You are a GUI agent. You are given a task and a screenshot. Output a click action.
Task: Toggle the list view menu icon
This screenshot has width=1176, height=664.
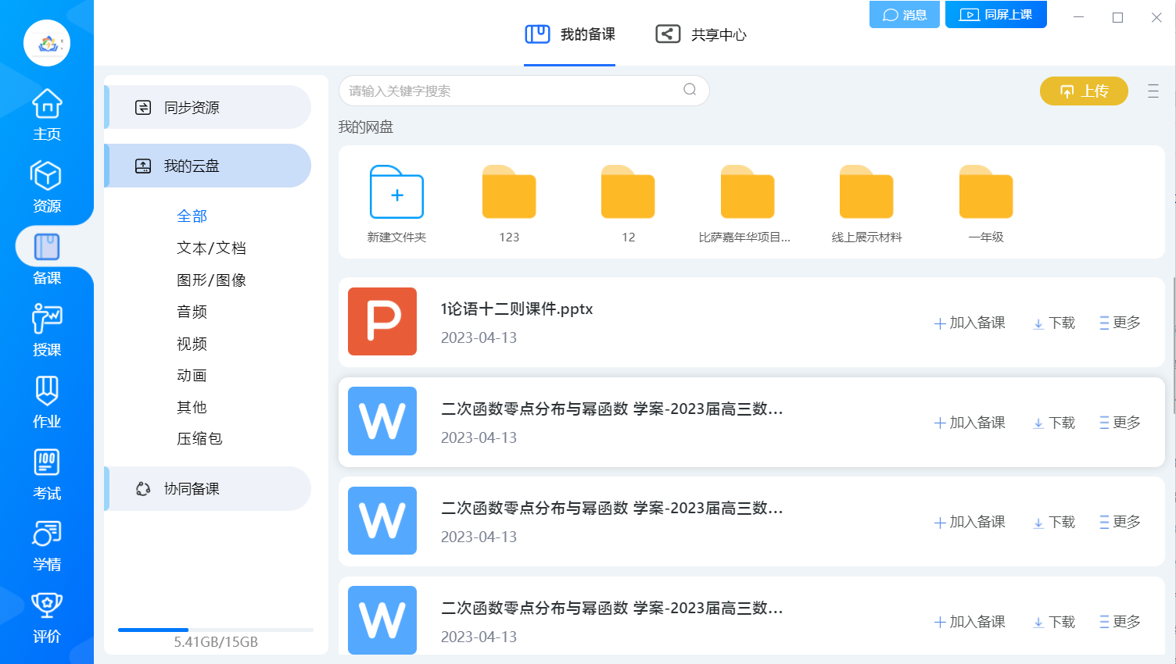[x=1153, y=91]
